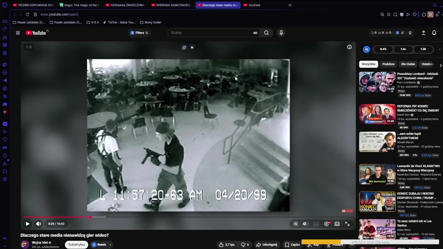This screenshot has height=249, width=443.
Task: Toggle theater mode in player
Action: (337, 224)
